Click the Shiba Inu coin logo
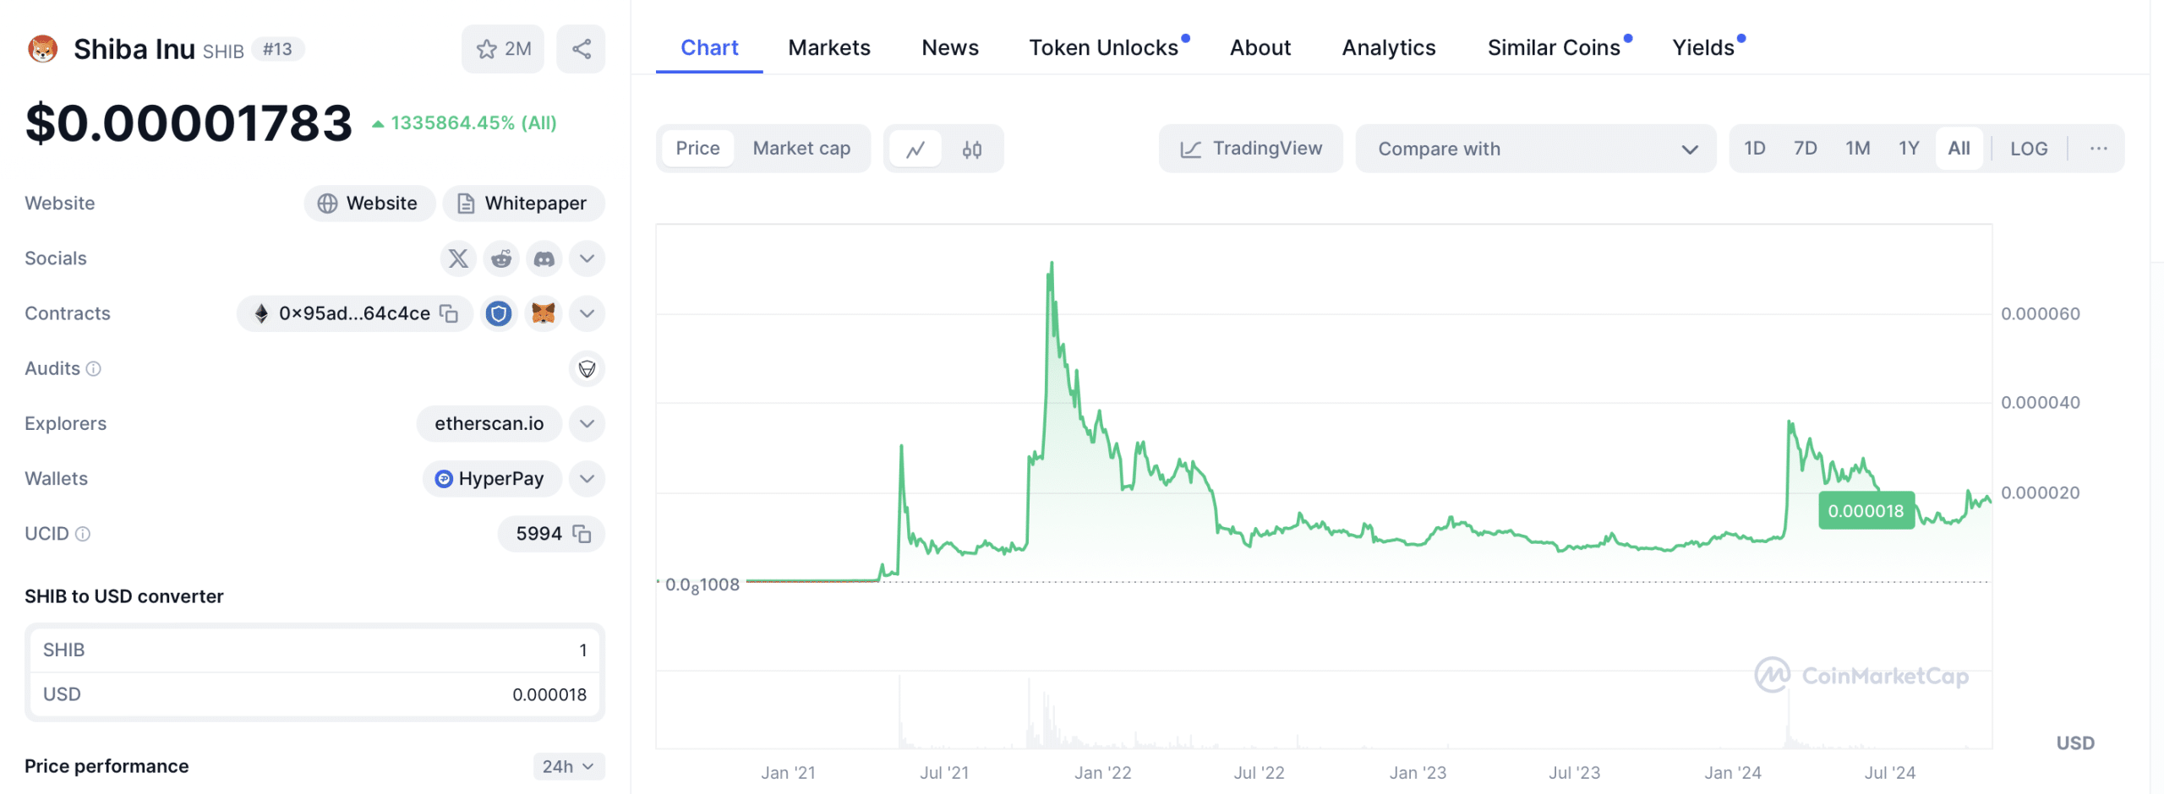 click(x=42, y=49)
